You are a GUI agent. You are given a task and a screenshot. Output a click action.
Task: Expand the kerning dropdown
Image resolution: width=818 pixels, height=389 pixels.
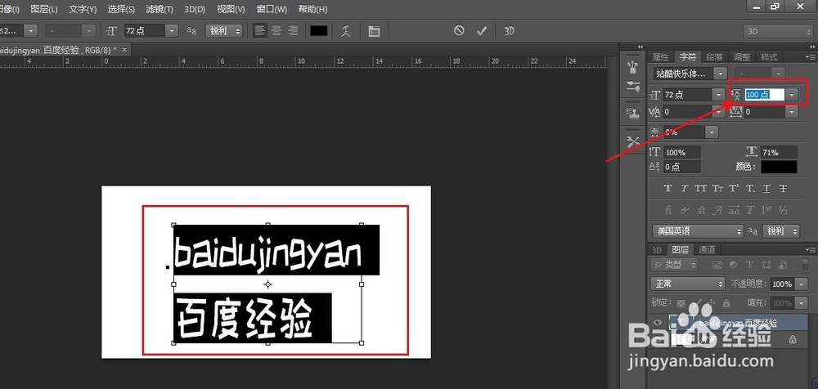pos(719,112)
